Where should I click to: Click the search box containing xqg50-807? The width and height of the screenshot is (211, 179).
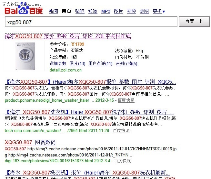point(91,22)
